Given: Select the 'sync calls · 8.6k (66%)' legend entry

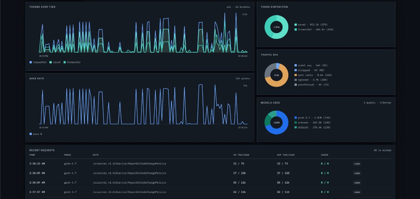Looking at the screenshot, I should (313, 75).
